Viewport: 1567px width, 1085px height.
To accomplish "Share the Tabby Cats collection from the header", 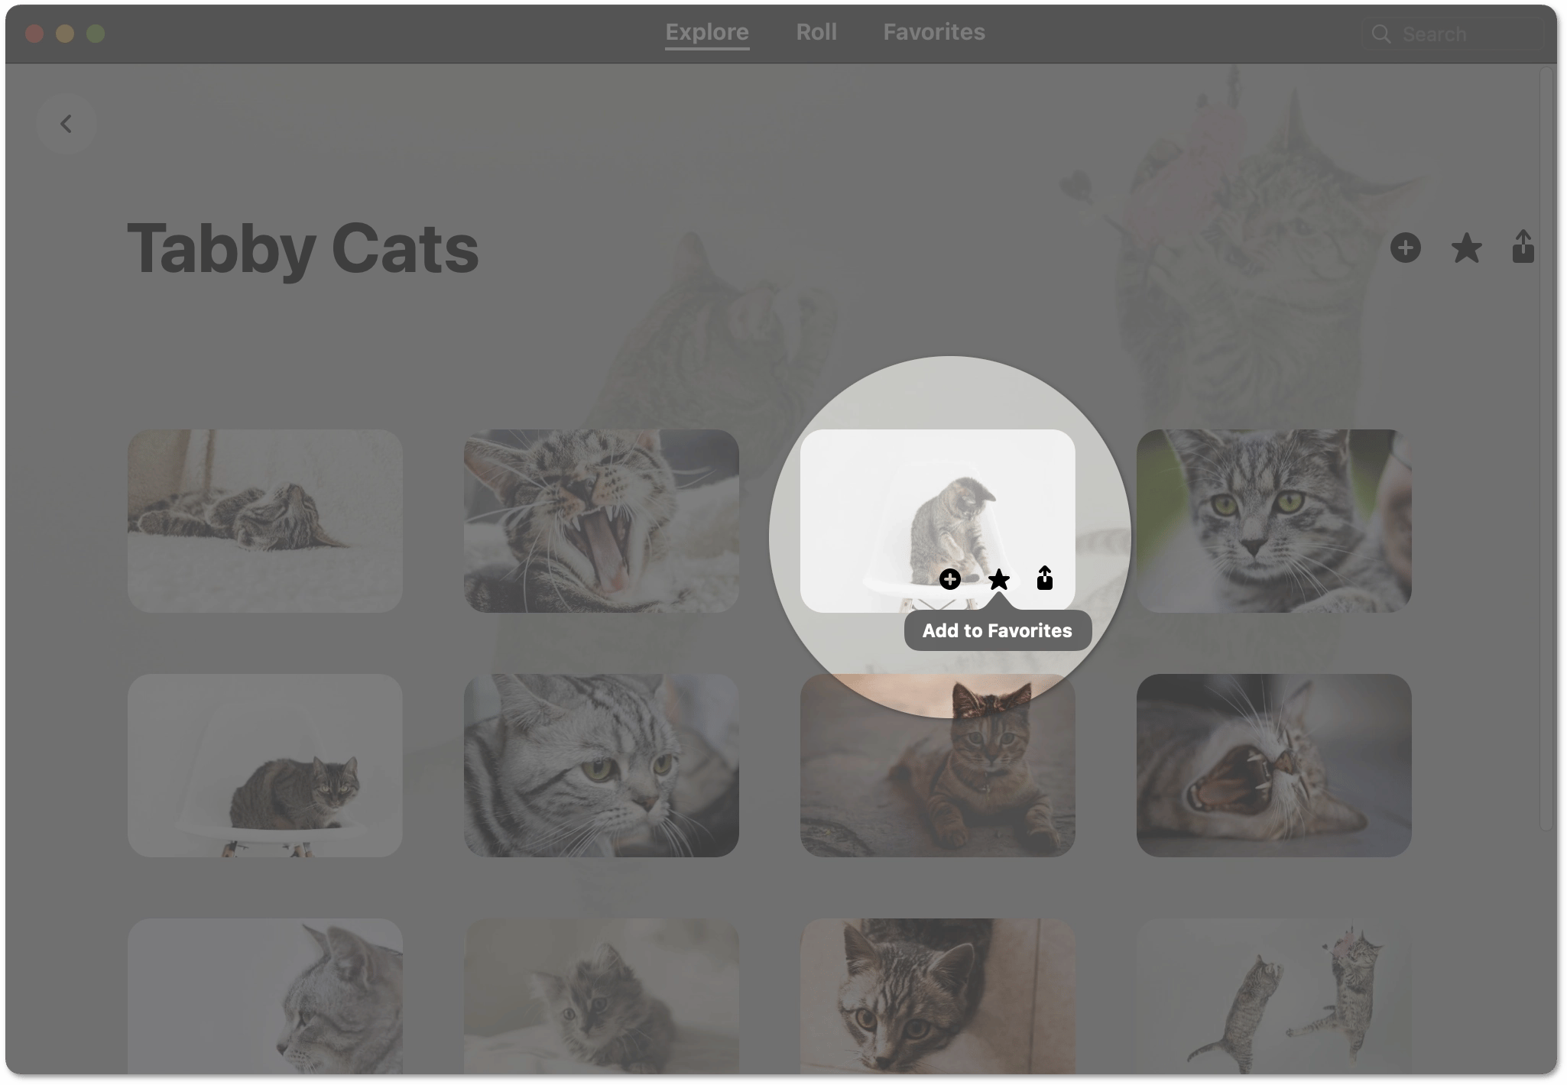I will point(1523,247).
